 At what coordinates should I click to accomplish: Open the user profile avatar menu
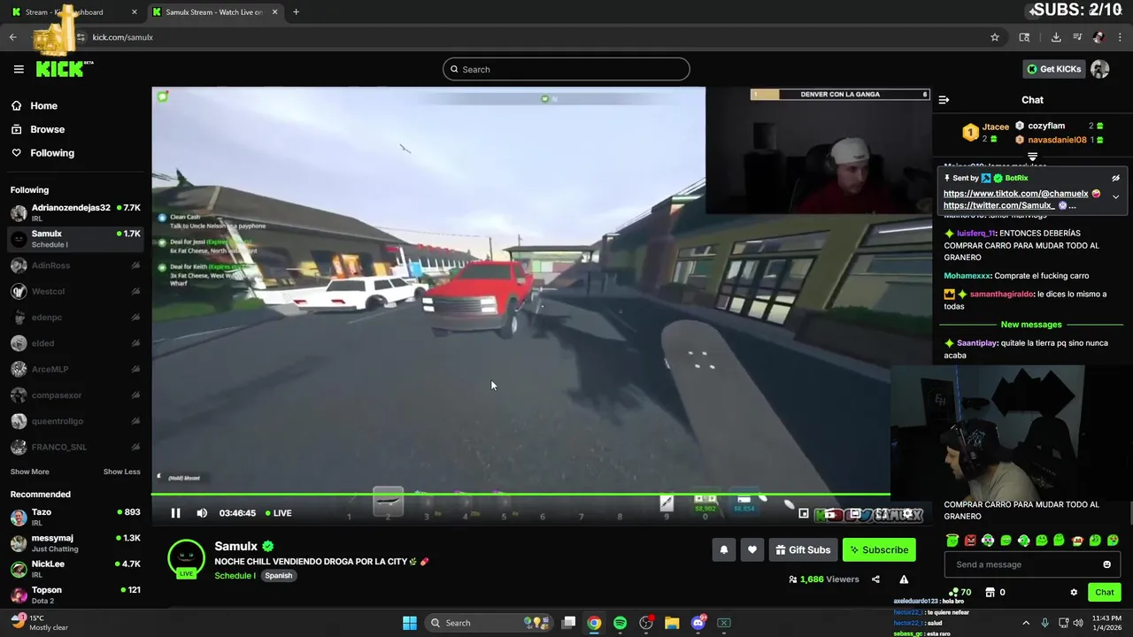(1100, 69)
